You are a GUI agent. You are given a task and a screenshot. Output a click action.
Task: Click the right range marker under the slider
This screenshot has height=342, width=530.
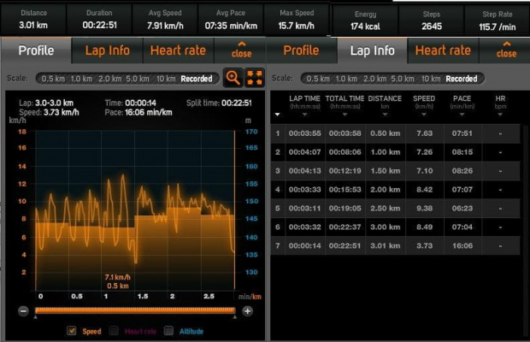click(236, 317)
